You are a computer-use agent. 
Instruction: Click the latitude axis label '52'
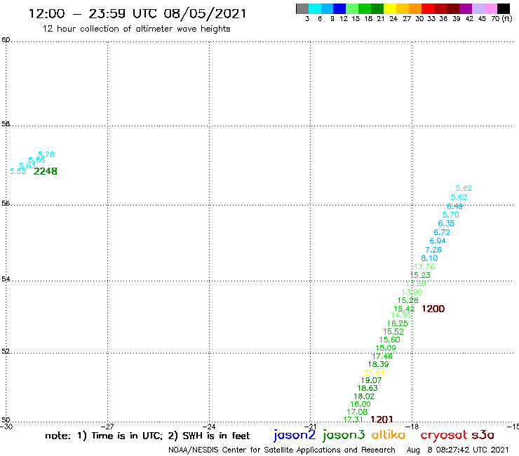[x=6, y=351]
